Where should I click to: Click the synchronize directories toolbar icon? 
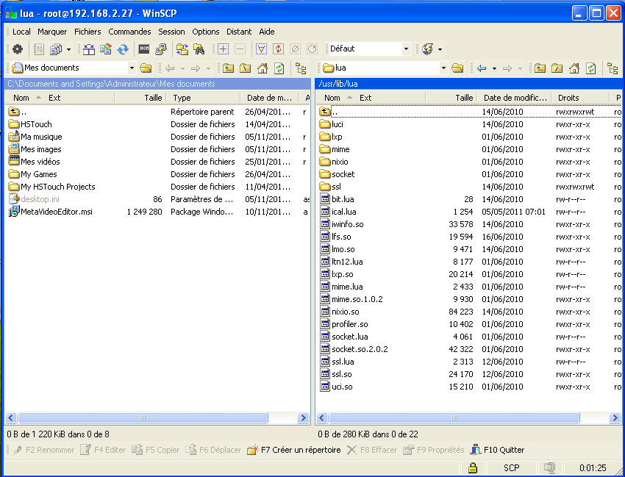point(106,49)
